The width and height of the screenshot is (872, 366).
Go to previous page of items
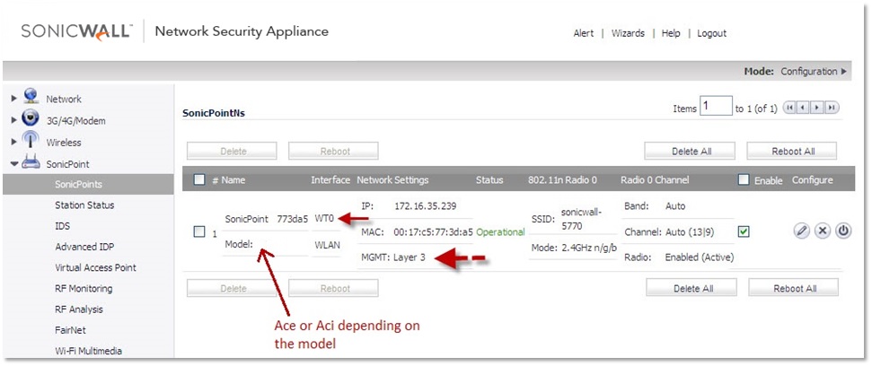pos(803,108)
